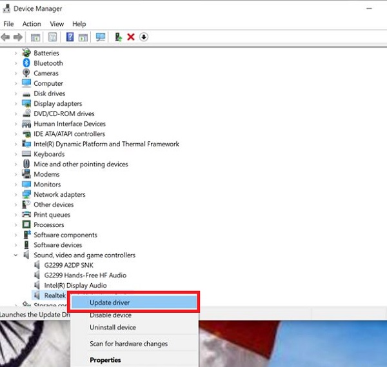This screenshot has width=387, height=367.
Task: Select G2299 Hands-Free HF Audio device
Action: (84, 275)
